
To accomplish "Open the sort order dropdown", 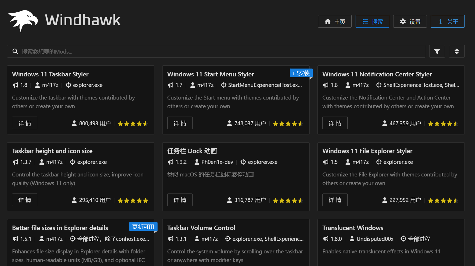I will [x=457, y=51].
